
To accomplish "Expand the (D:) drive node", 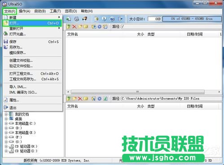I will [x=6, y=128].
